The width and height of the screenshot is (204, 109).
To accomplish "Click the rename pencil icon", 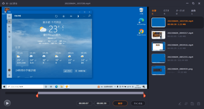I will pos(180,104).
